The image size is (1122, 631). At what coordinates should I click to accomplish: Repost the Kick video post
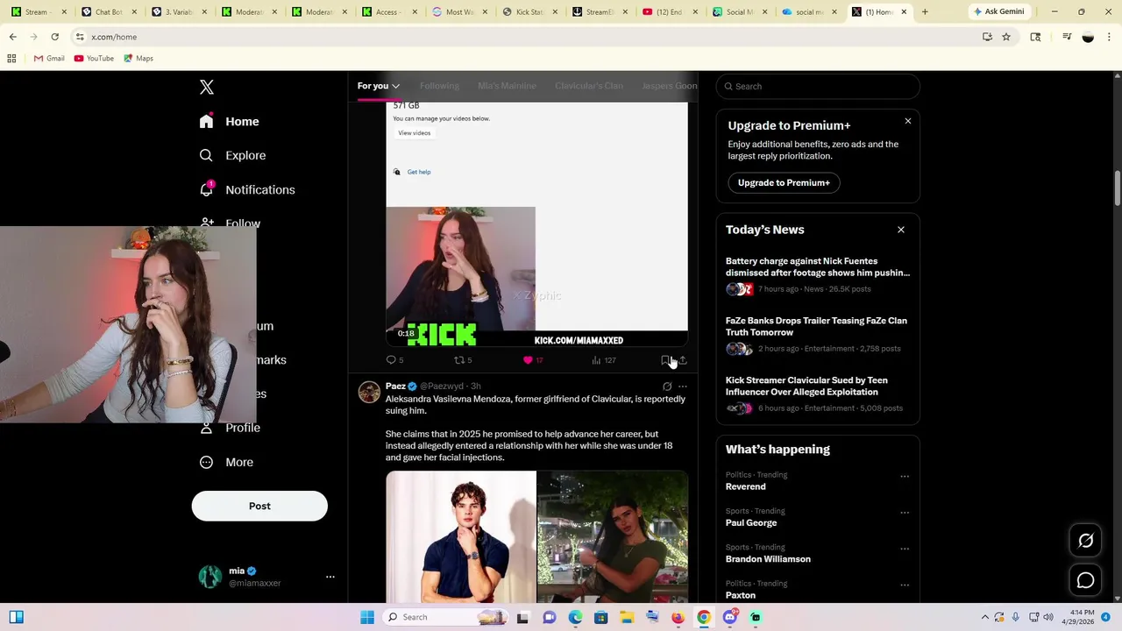[458, 360]
